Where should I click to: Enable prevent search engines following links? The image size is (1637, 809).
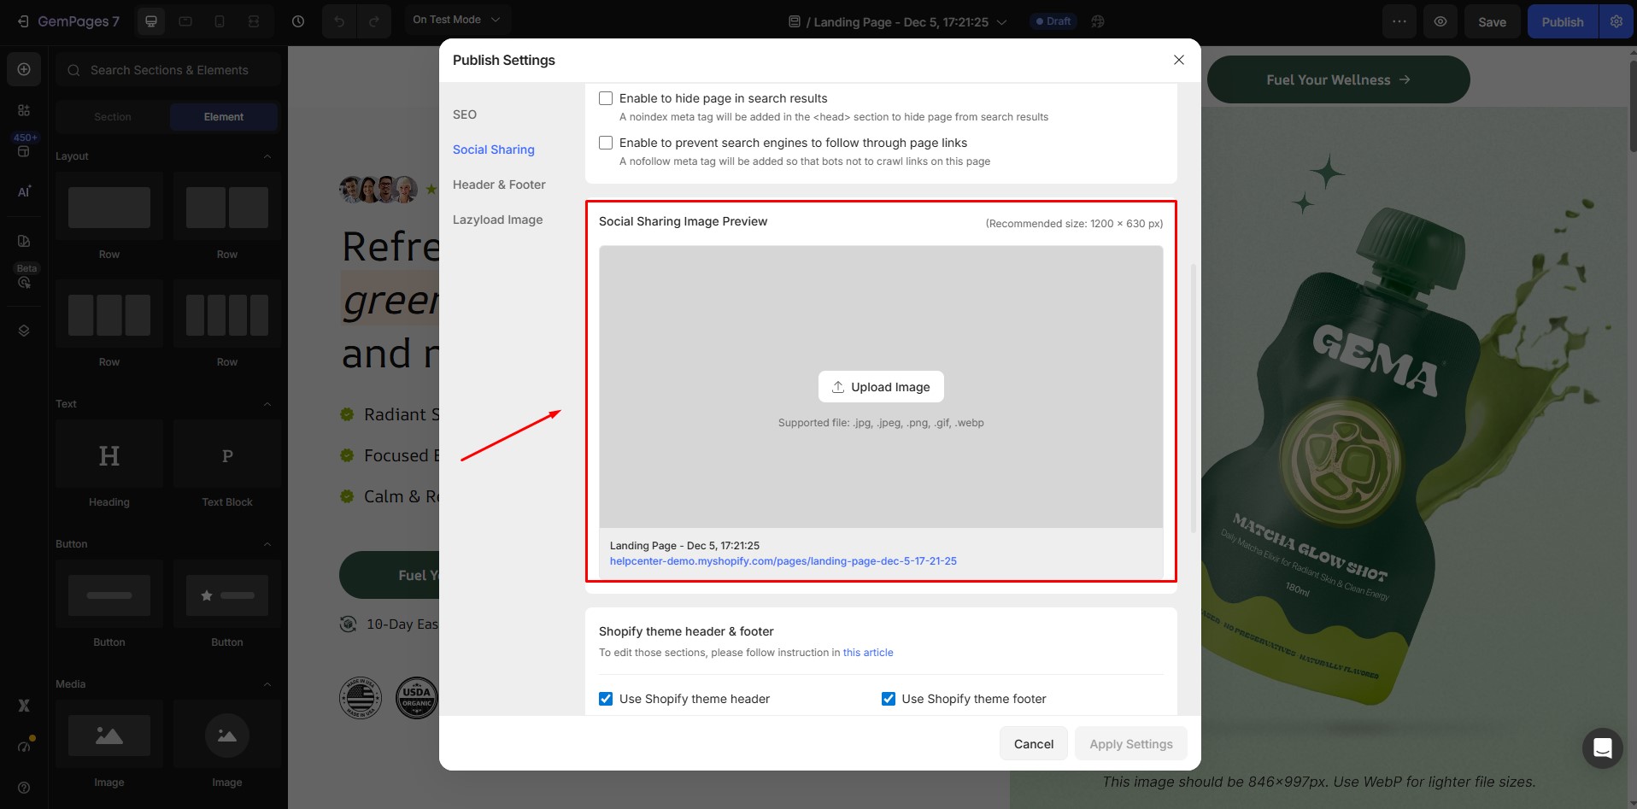[x=606, y=143]
